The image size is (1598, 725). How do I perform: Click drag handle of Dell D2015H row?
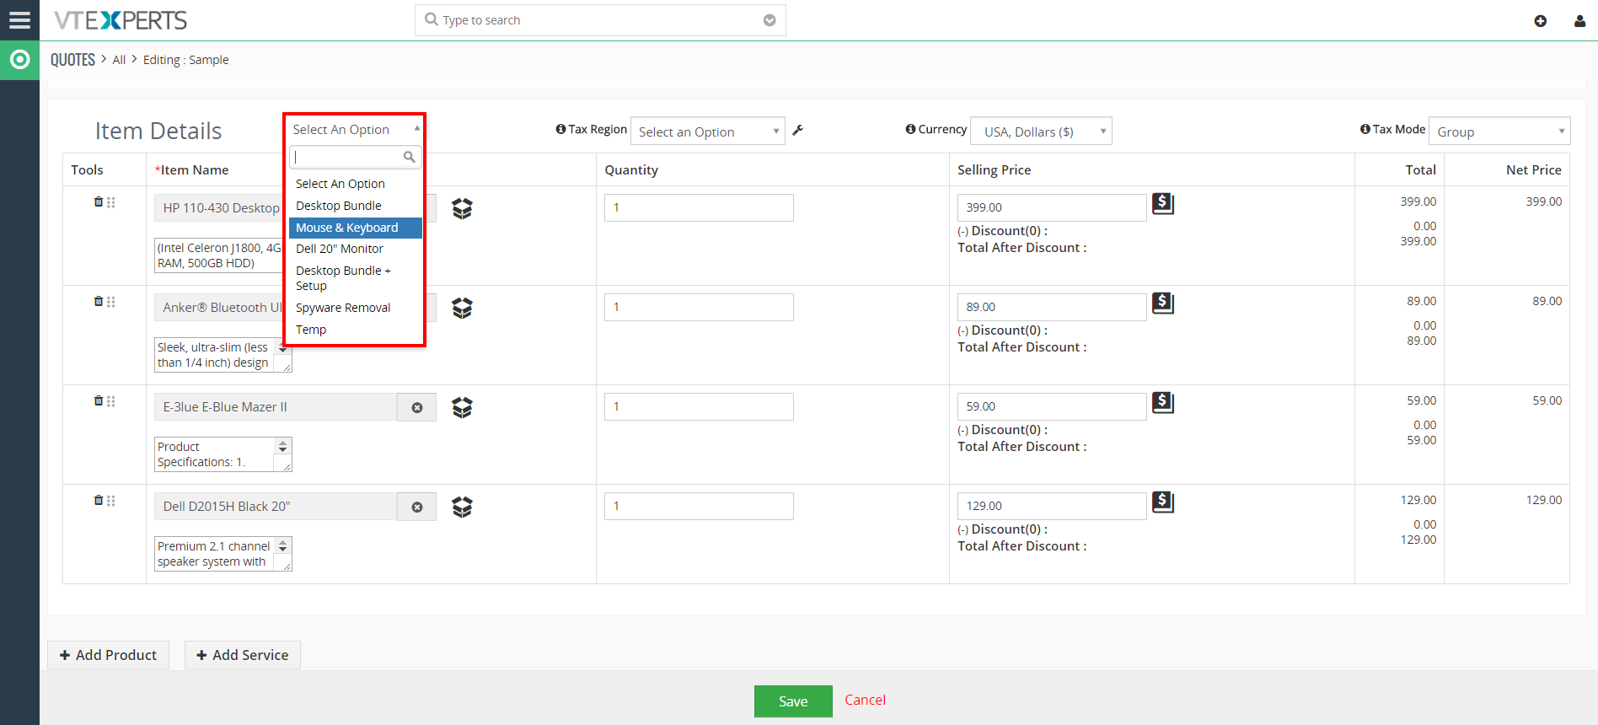point(111,501)
